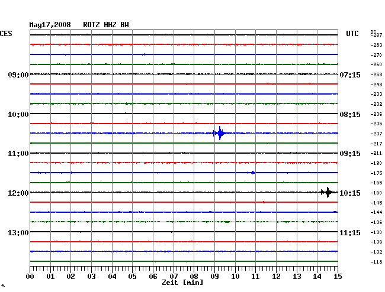
Task: Select the DC value -232
Action: (x=376, y=104)
